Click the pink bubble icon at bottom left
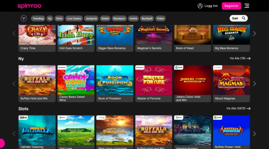 click(x=1, y=143)
